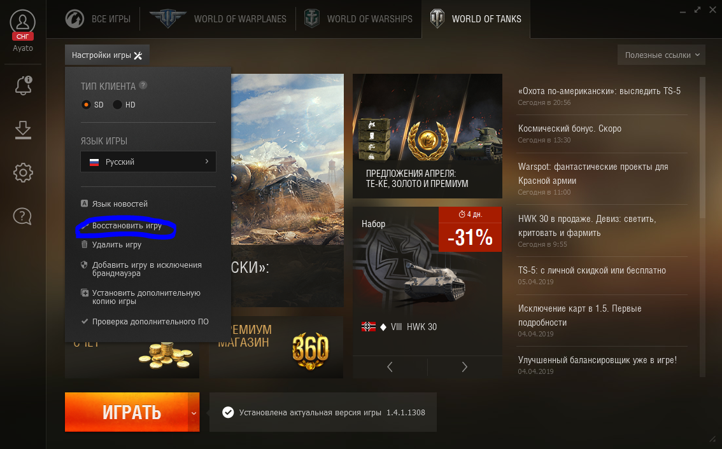Switch to the ВСЕ ИГРЫ tab
The height and width of the screenshot is (449, 722).
pyautogui.click(x=98, y=19)
